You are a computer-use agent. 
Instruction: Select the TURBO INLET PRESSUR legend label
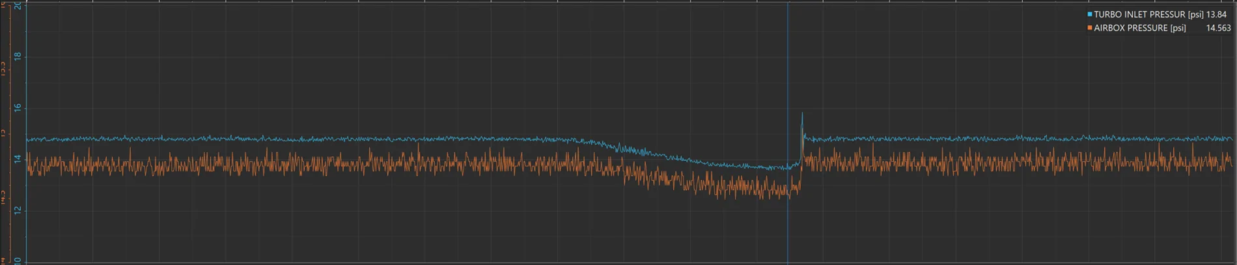[x=1139, y=14]
